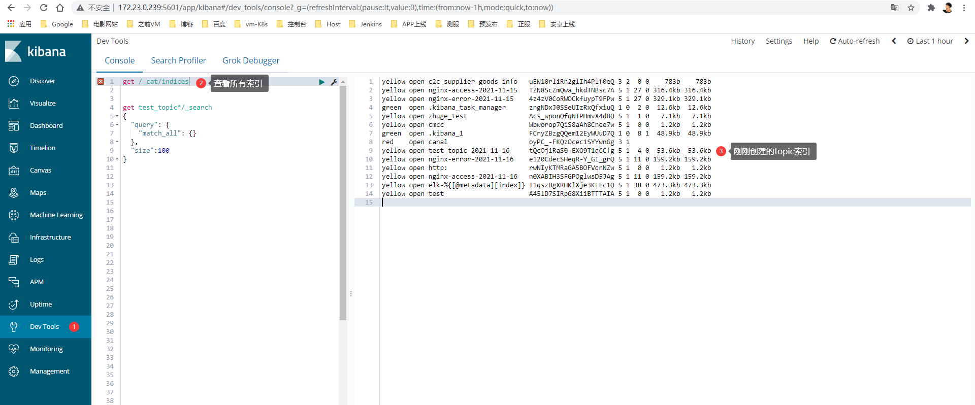The height and width of the screenshot is (405, 975).
Task: Open Jenkins bookmark folder
Action: pyautogui.click(x=366, y=24)
